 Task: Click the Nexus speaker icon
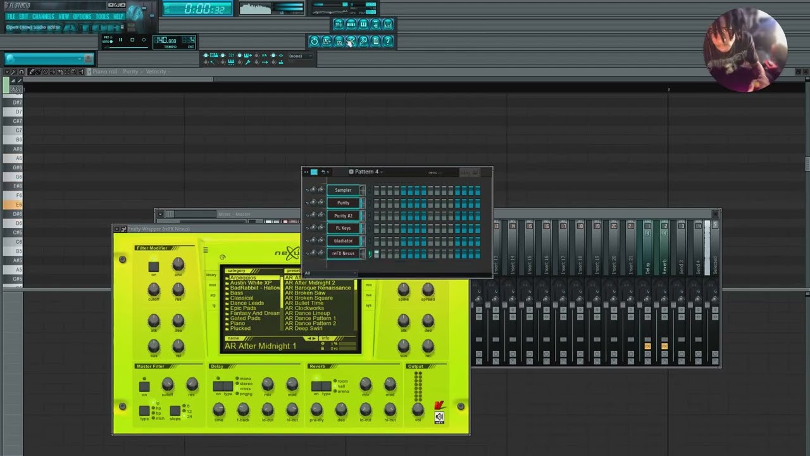click(x=439, y=417)
